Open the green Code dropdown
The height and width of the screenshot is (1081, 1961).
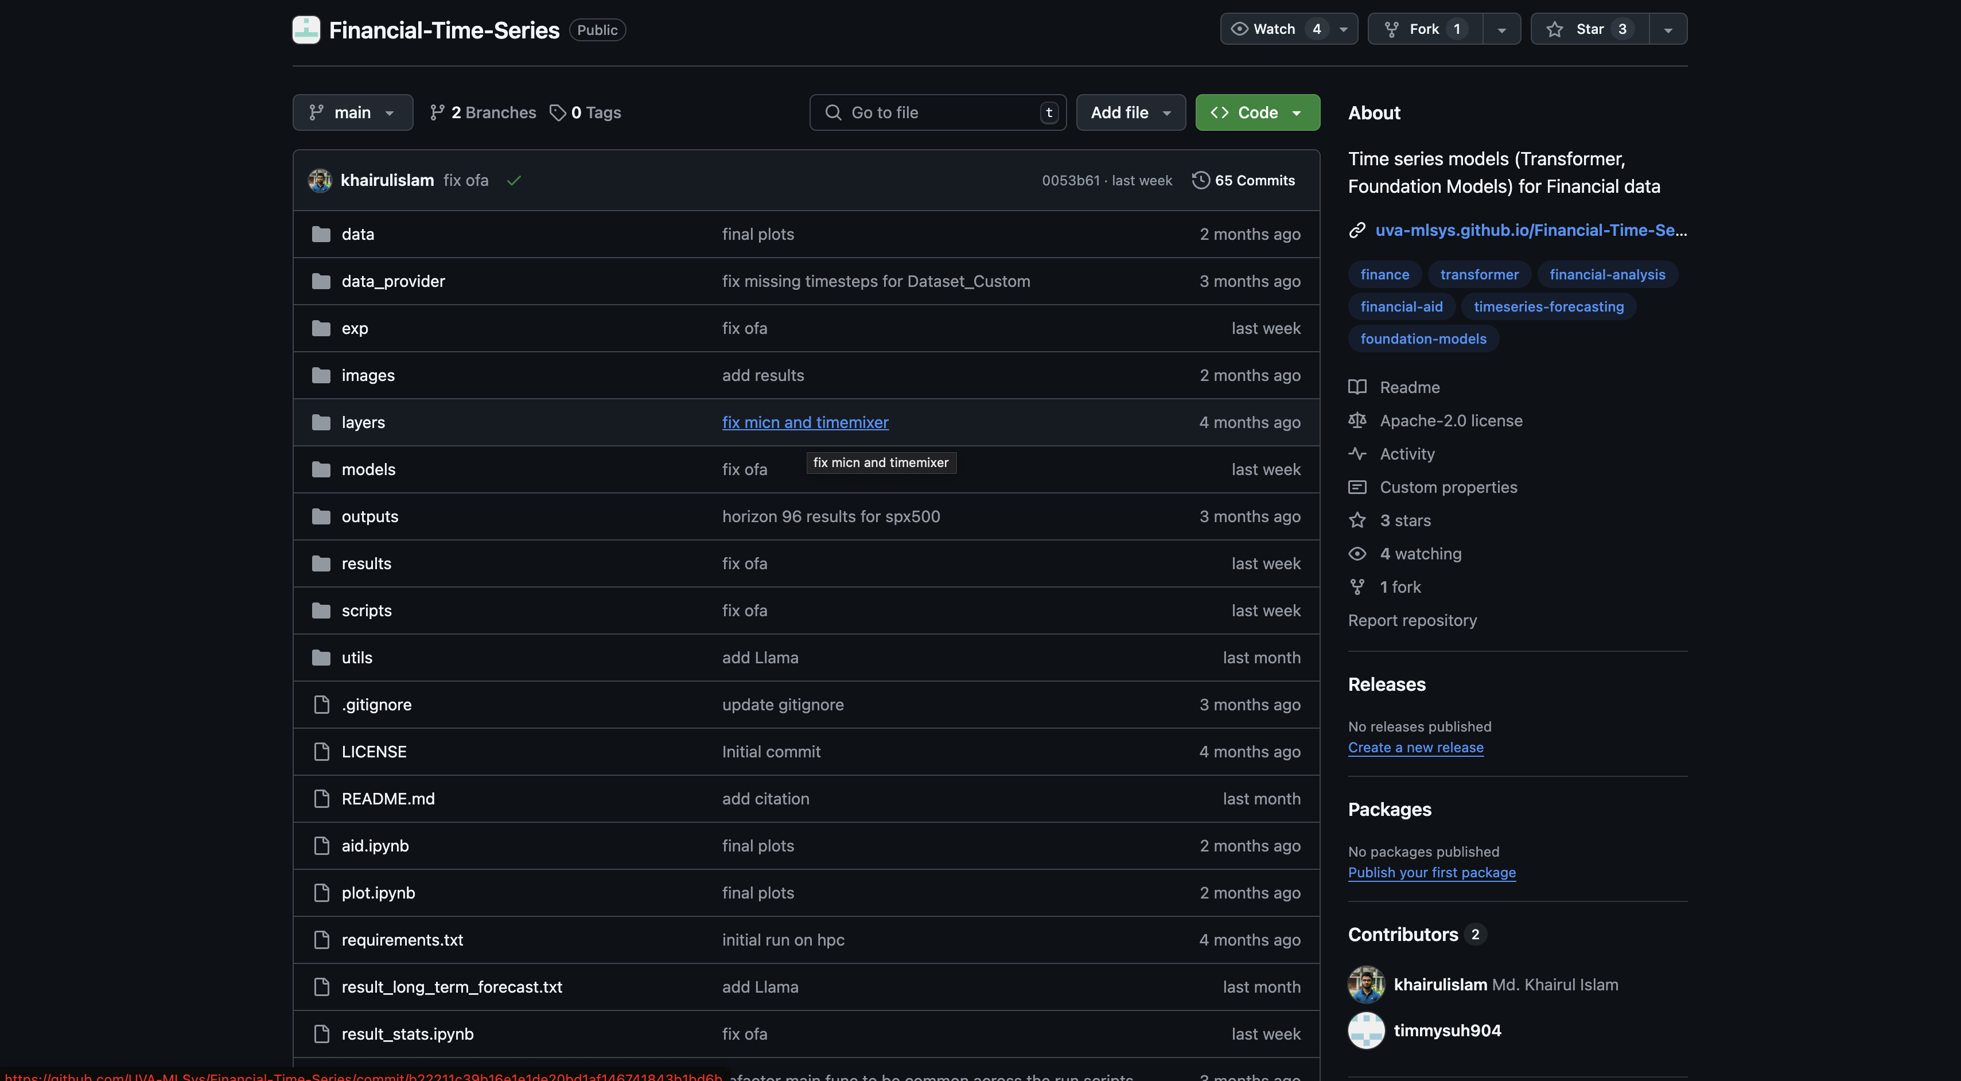pyautogui.click(x=1257, y=112)
